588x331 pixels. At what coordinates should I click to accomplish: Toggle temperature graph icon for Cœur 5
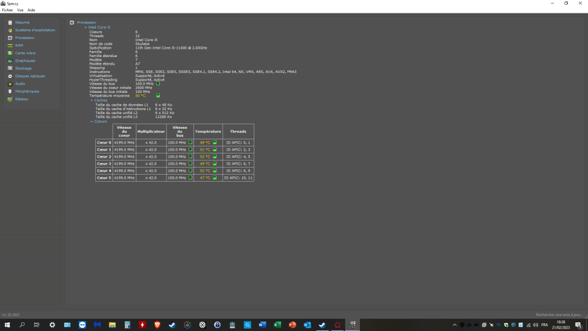point(215,178)
